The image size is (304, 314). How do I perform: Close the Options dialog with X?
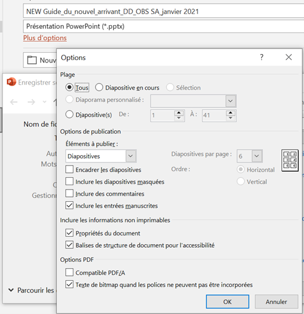click(x=289, y=57)
